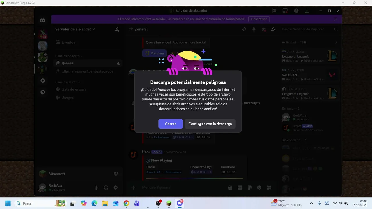372x209 pixels.
Task: Click Anuel AA - Brindemos track link
Action: (164, 172)
